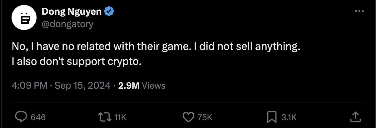The height and width of the screenshot is (128, 376).
Task: Like the tweet with the heart icon
Action: (188, 117)
